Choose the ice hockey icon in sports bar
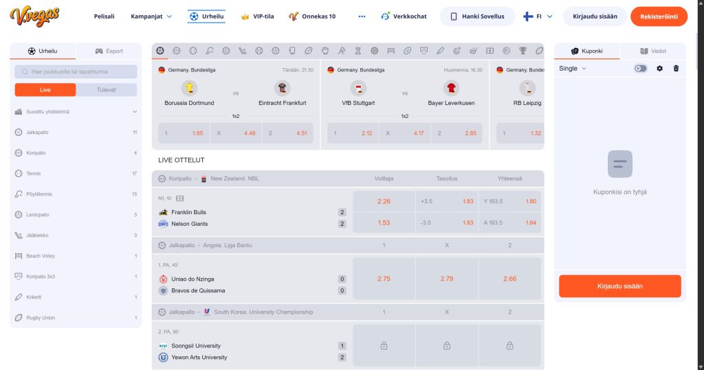The width and height of the screenshot is (704, 370). point(243,51)
